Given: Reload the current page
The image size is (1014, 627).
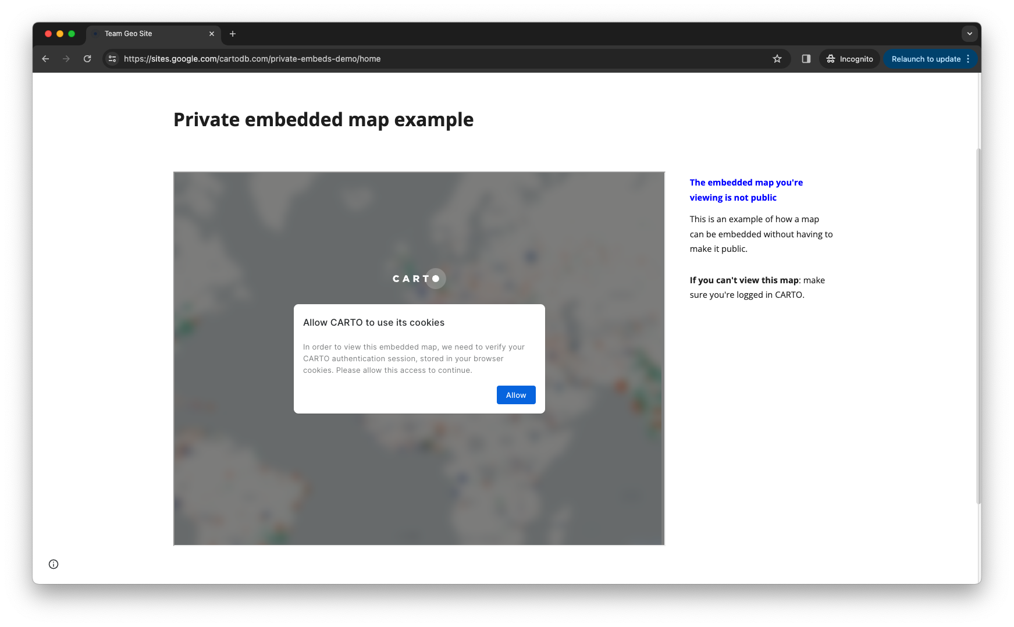Looking at the screenshot, I should (x=87, y=59).
